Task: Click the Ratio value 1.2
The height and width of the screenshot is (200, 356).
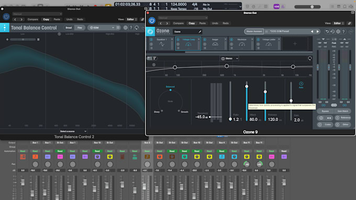Action: (236, 120)
